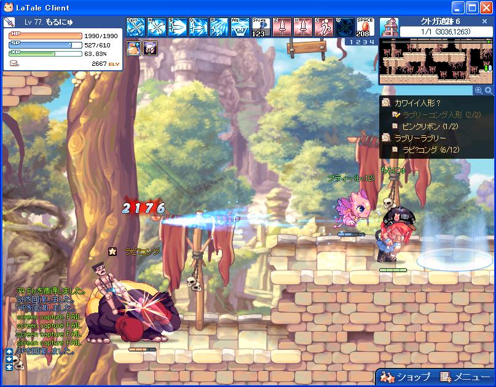Switch to quick slot page 3

point(365,42)
